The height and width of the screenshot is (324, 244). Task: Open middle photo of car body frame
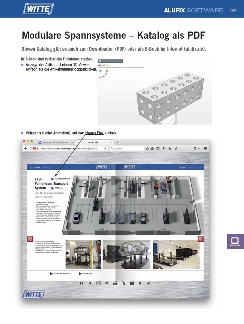(x=127, y=255)
